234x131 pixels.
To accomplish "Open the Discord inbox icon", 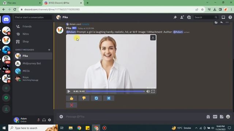I will [x=223, y=17].
